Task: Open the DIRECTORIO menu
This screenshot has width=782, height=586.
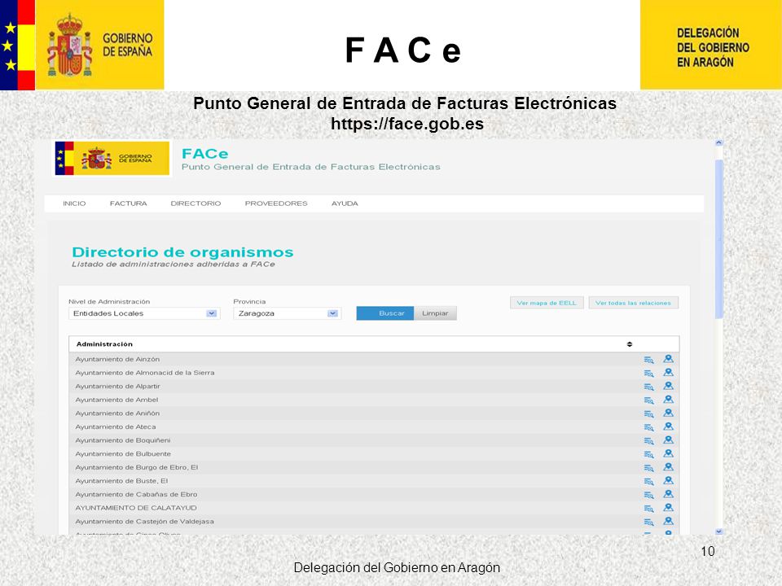Action: pos(195,203)
